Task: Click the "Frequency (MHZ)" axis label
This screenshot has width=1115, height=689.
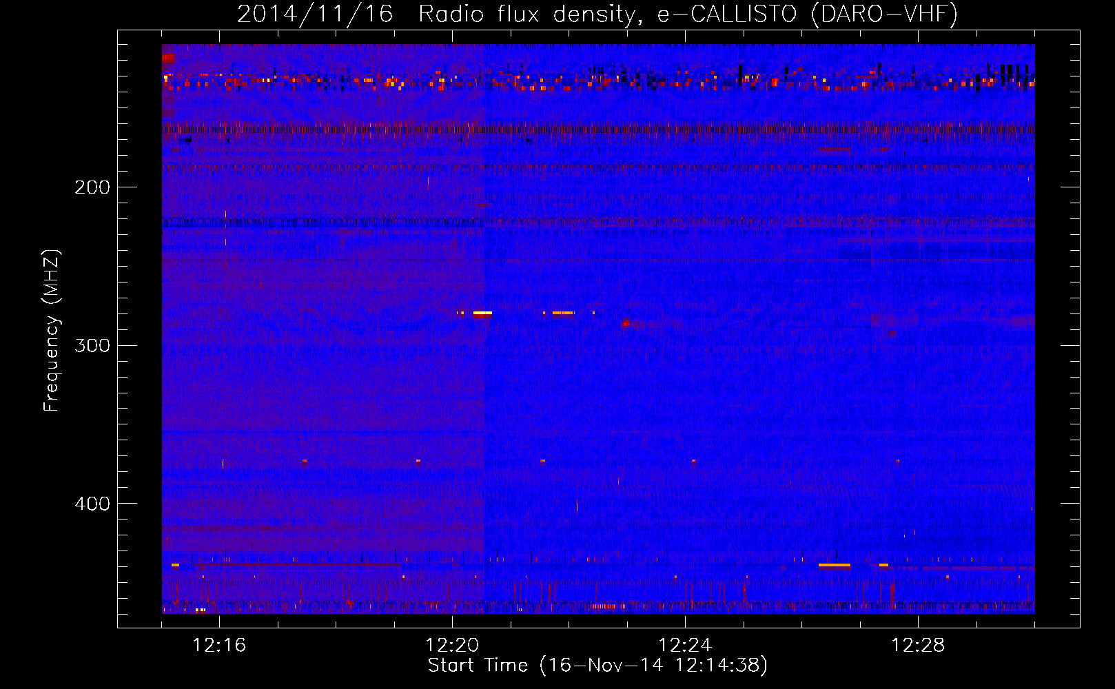Action: click(52, 330)
